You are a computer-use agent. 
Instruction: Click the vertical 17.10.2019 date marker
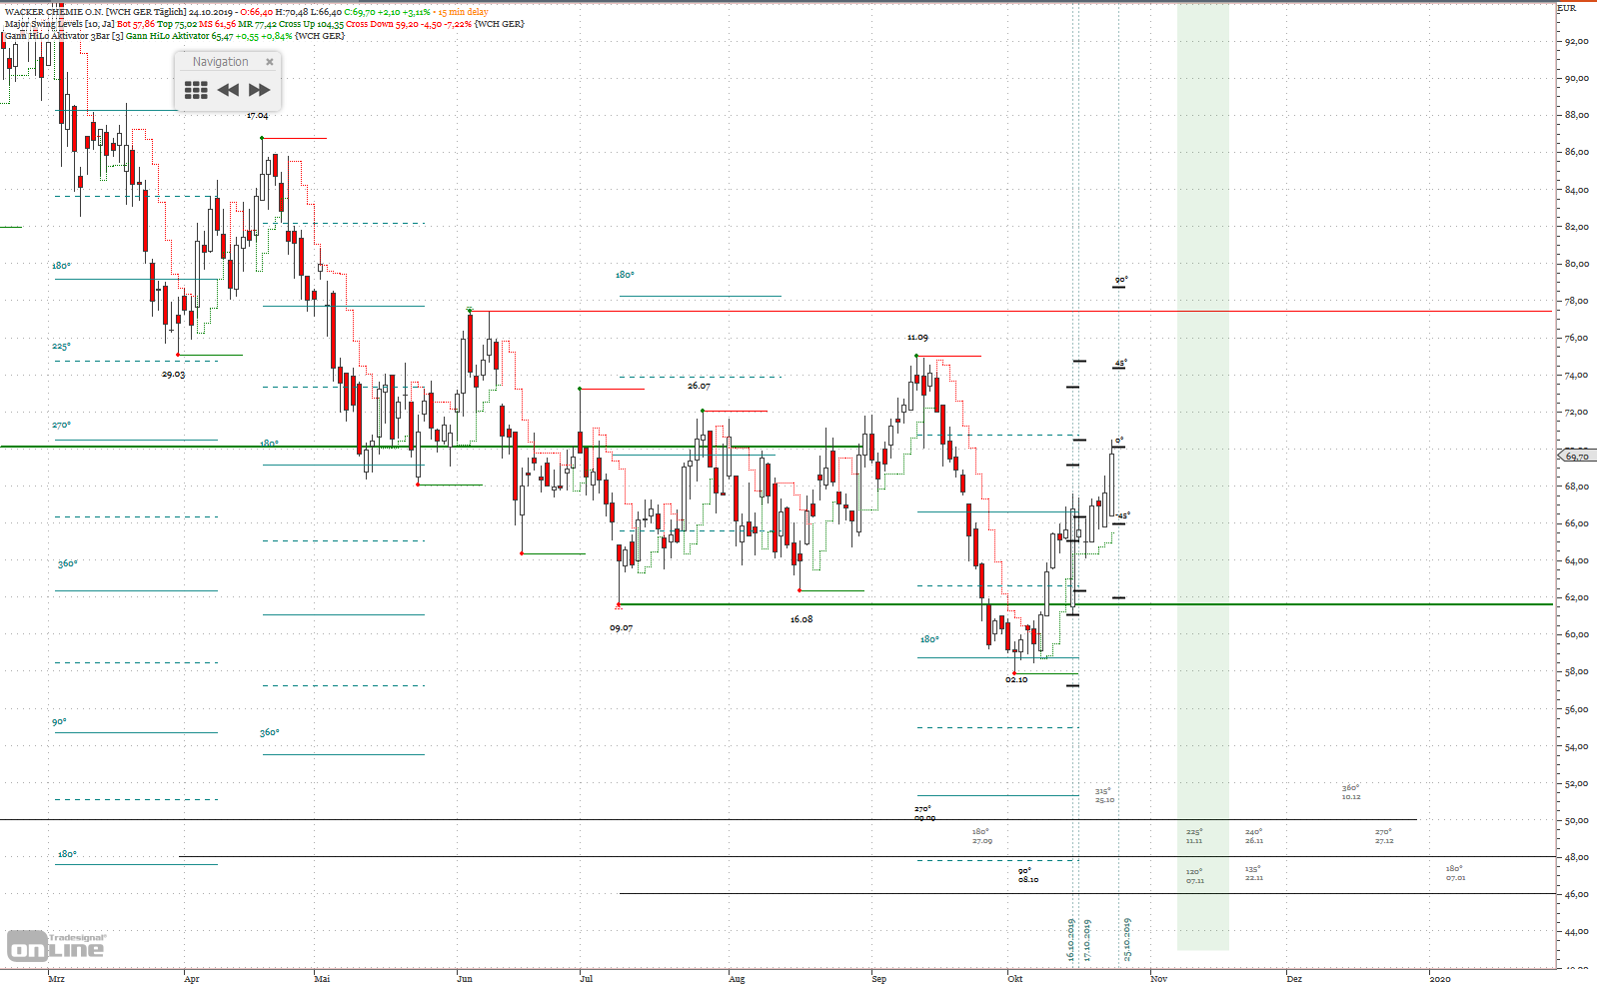coord(1087,940)
